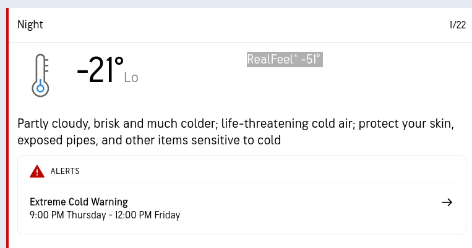Click the red warning triangle icon

coord(37,172)
